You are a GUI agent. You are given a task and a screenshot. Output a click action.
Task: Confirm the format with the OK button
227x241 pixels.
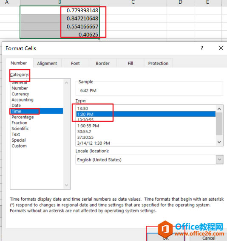[x=165, y=238]
